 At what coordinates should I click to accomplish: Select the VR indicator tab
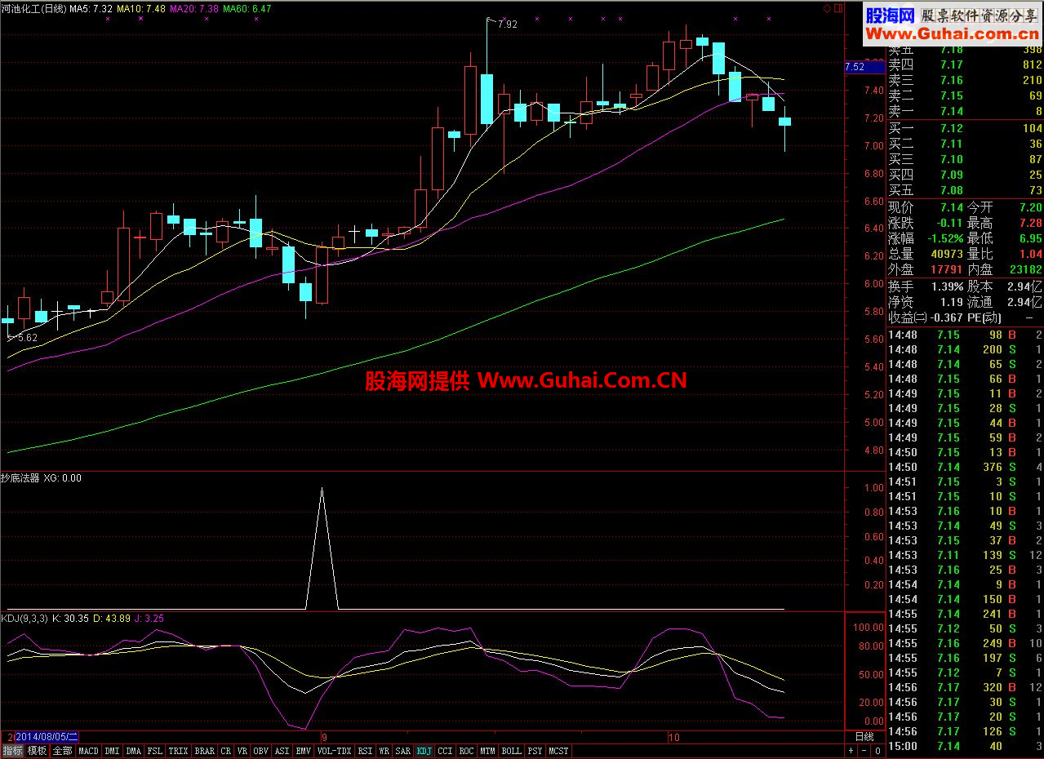click(242, 750)
